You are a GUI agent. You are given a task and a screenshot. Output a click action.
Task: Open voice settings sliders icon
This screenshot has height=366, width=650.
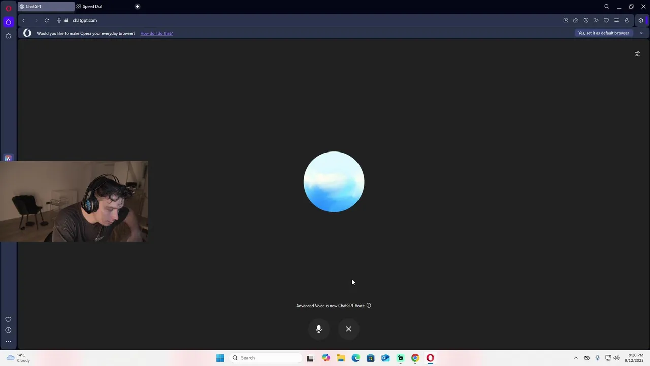click(x=637, y=54)
